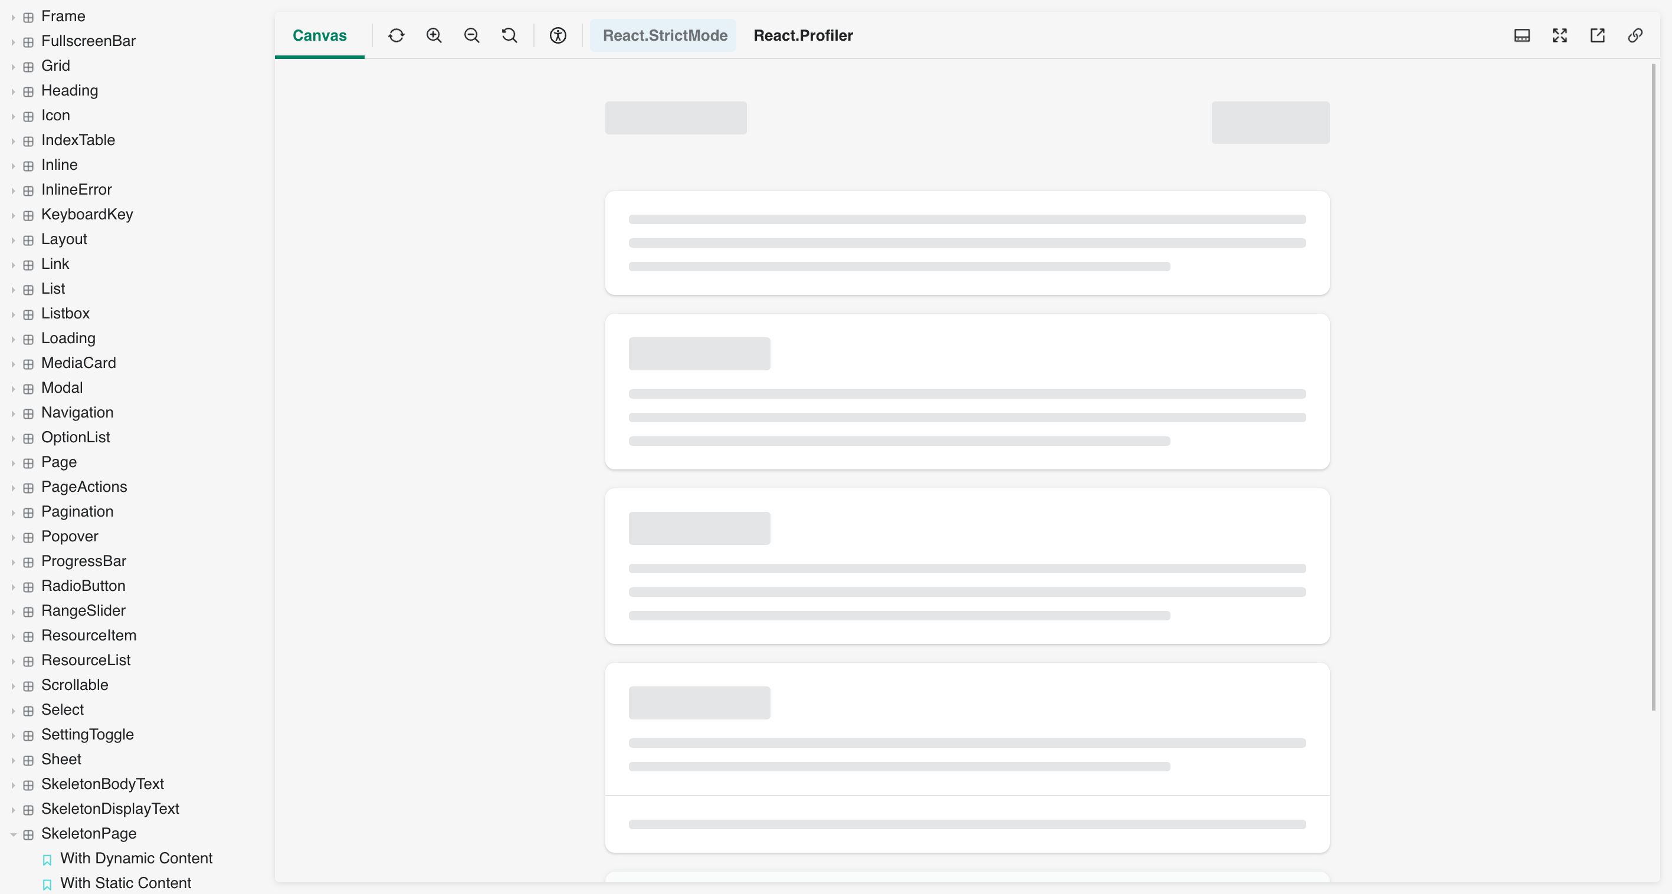This screenshot has height=894, width=1672.
Task: Open the accessibility vision simulator
Action: pyautogui.click(x=558, y=36)
